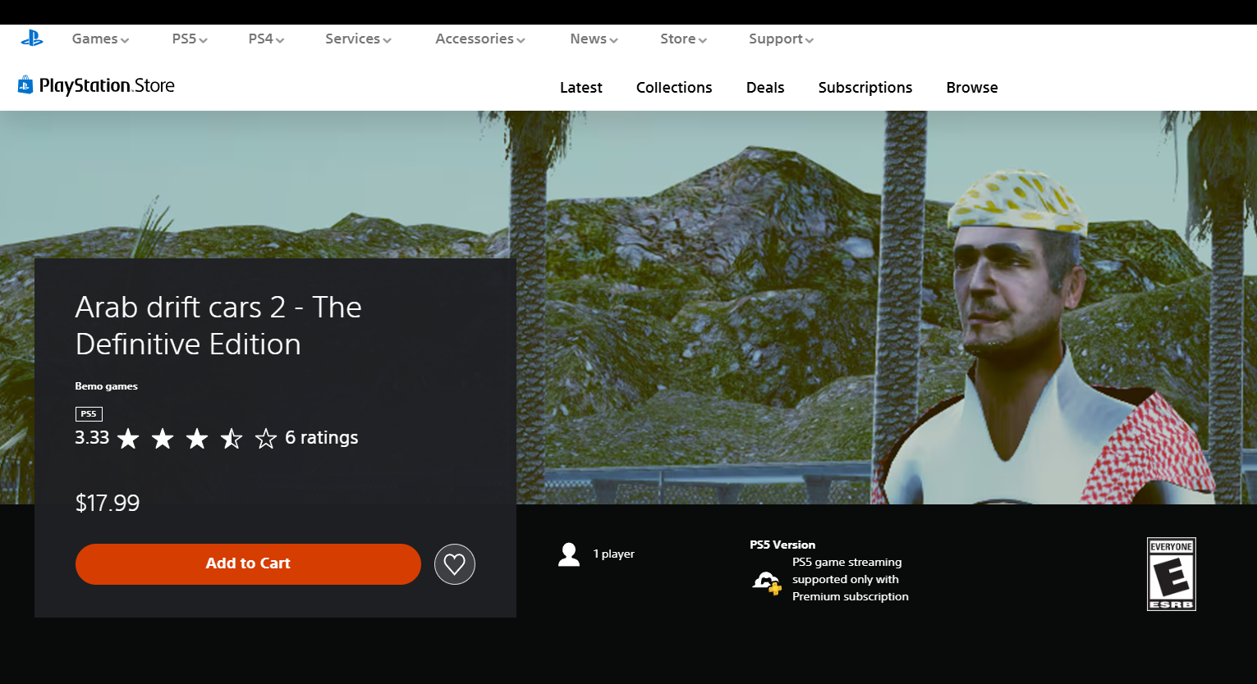Expand the Store dropdown menu

pyautogui.click(x=683, y=39)
